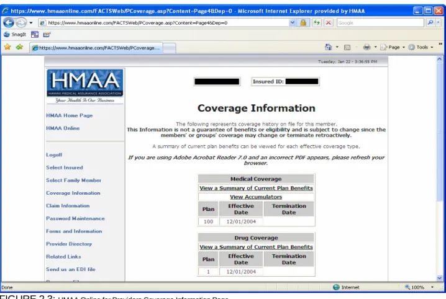Click the Medical Coverage table header
Viewport: 446px width, 299px height.
tap(256, 179)
